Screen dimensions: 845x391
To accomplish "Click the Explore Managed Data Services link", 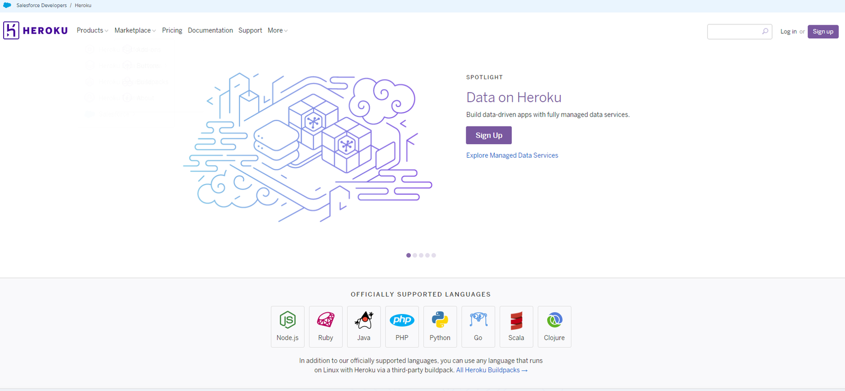I will (x=512, y=156).
